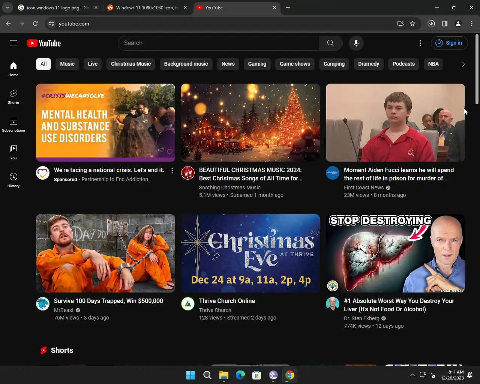Click Thrive Church channel avatar
Viewport: 480px width, 384px height.
coord(188,304)
